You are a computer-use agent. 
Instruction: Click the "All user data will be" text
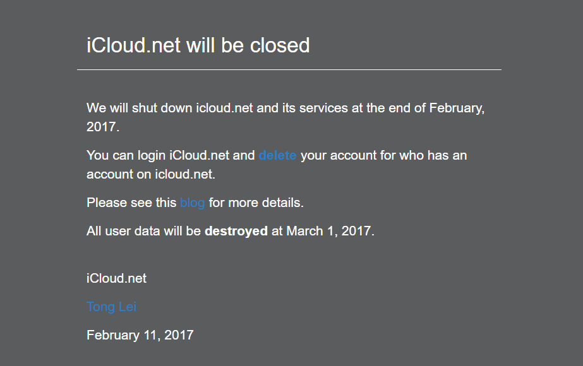click(x=143, y=231)
